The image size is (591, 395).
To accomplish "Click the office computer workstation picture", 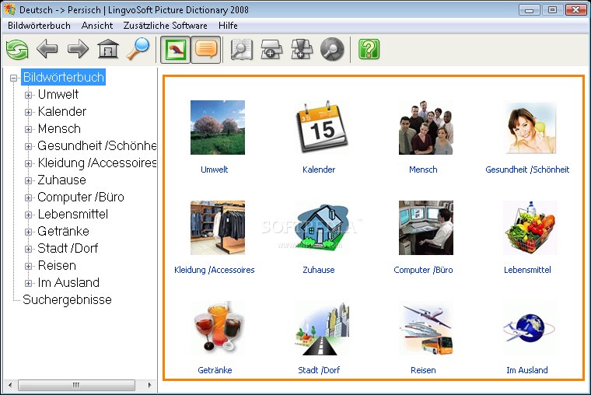I will click(x=426, y=228).
